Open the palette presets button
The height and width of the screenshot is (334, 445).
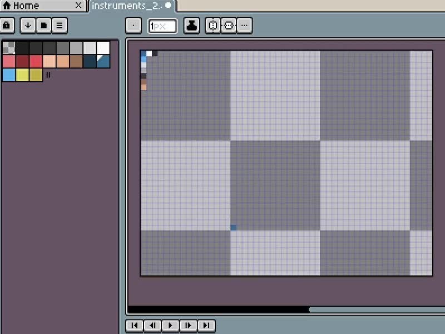pos(43,26)
